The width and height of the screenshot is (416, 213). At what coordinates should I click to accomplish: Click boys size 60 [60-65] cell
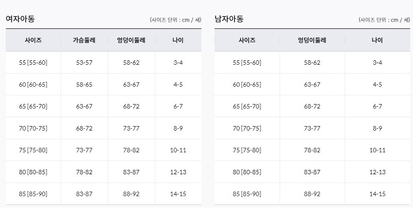[x=247, y=85]
